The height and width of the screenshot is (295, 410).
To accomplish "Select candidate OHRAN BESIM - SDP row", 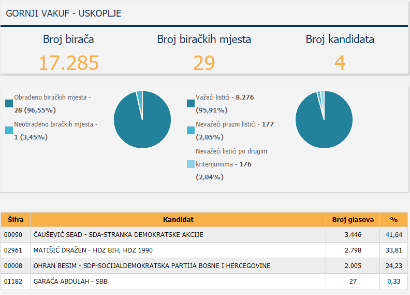I will (204, 265).
